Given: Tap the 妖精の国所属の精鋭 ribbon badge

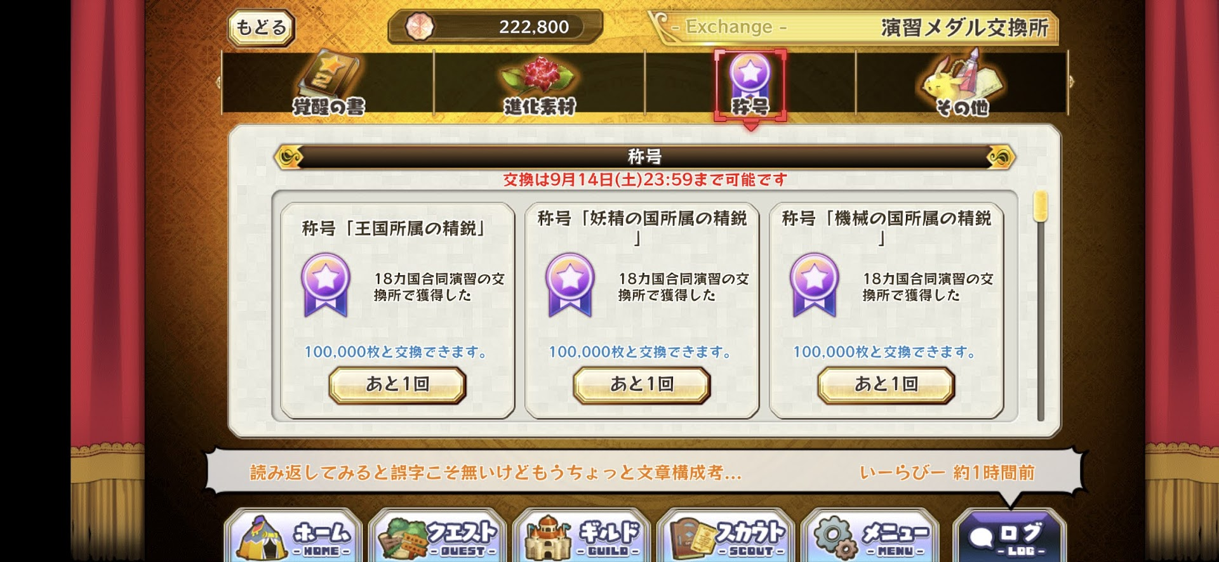Looking at the screenshot, I should tap(570, 285).
